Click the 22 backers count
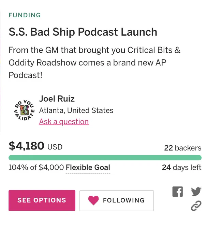Screen dimensions: 207x231 click(183, 148)
